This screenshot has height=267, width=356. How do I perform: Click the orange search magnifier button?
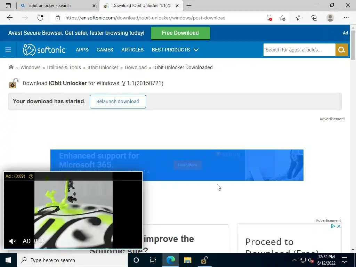click(x=342, y=50)
